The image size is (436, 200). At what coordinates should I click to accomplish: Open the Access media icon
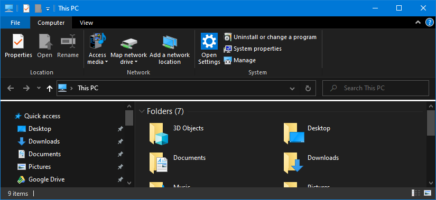coord(97,42)
